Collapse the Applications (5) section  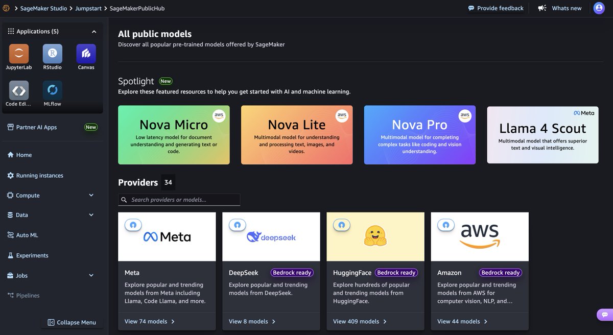(93, 31)
